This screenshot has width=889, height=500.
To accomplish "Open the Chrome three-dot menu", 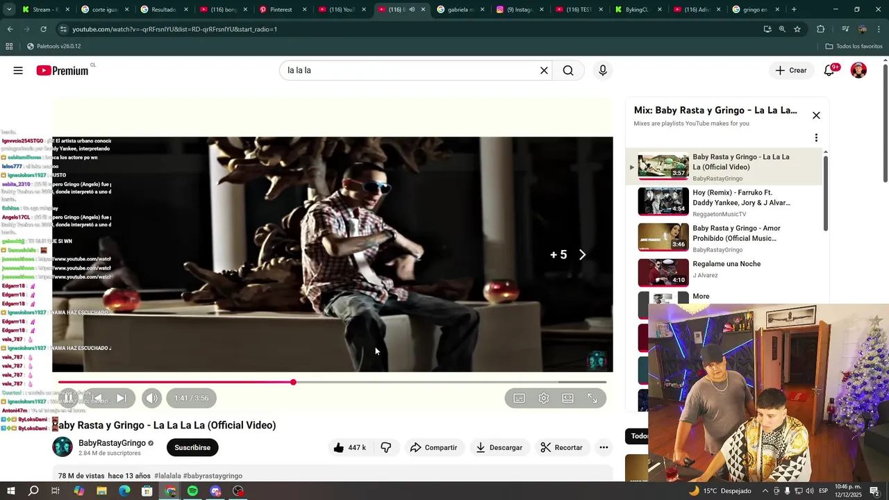I will 879,29.
